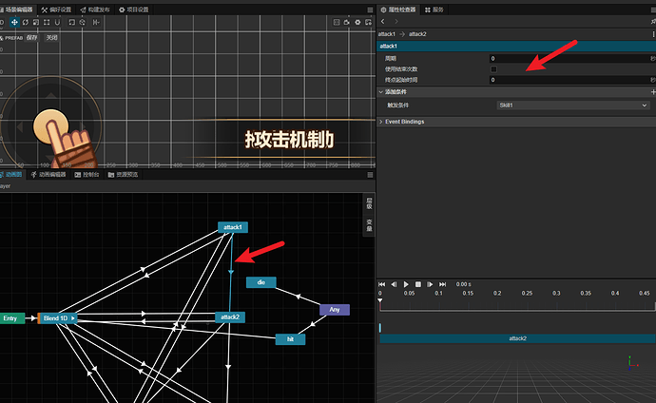The image size is (656, 403).
Task: Stop the transition preview playback
Action: (x=418, y=284)
